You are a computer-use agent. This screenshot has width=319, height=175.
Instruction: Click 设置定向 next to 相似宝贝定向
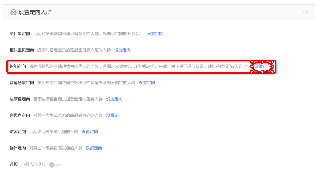coord(122,50)
